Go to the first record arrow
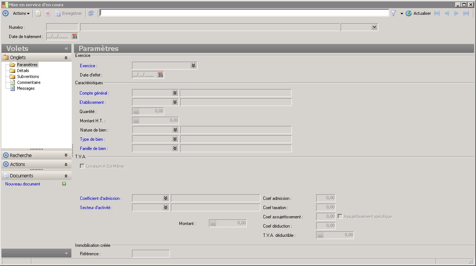 [x=437, y=13]
